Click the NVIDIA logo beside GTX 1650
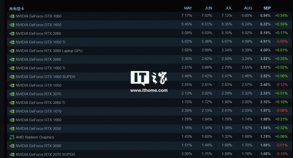 point(12,25)
